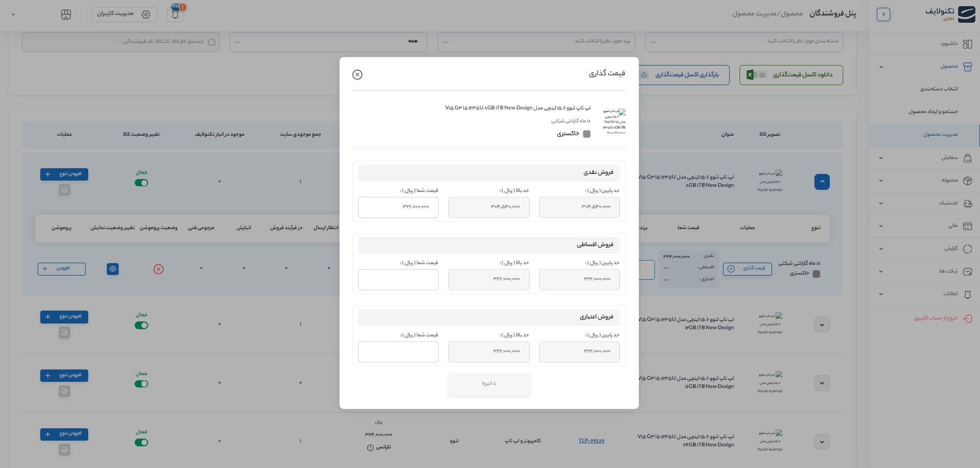Expand the 12GB 1TB laptop row
The image size is (980, 468).
click(x=822, y=325)
